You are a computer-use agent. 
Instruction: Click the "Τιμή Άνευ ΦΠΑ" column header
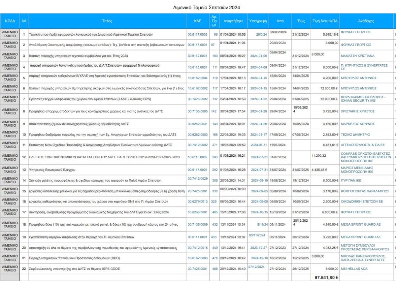[325, 21]
